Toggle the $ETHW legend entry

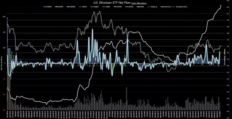pos(71,7)
